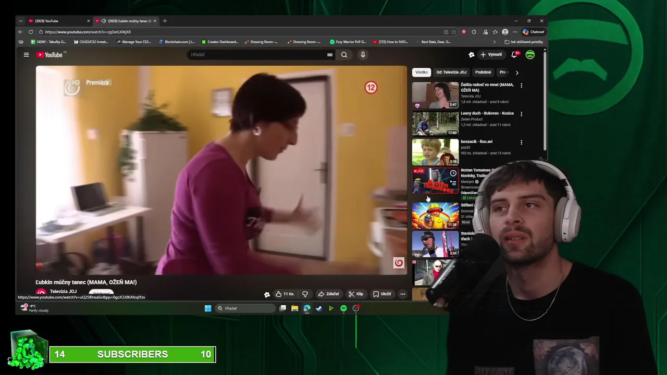Start voice search with the microphone icon
The image size is (667, 375).
363,55
